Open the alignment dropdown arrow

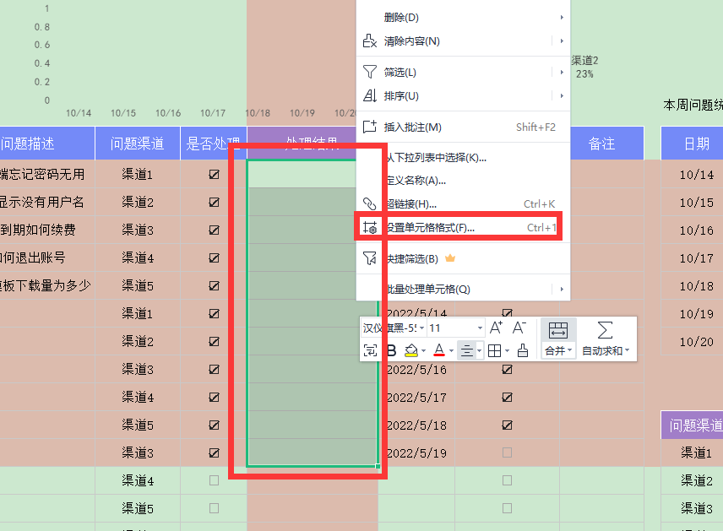pos(479,351)
